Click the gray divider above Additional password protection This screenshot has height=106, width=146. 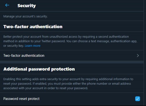(72, 62)
